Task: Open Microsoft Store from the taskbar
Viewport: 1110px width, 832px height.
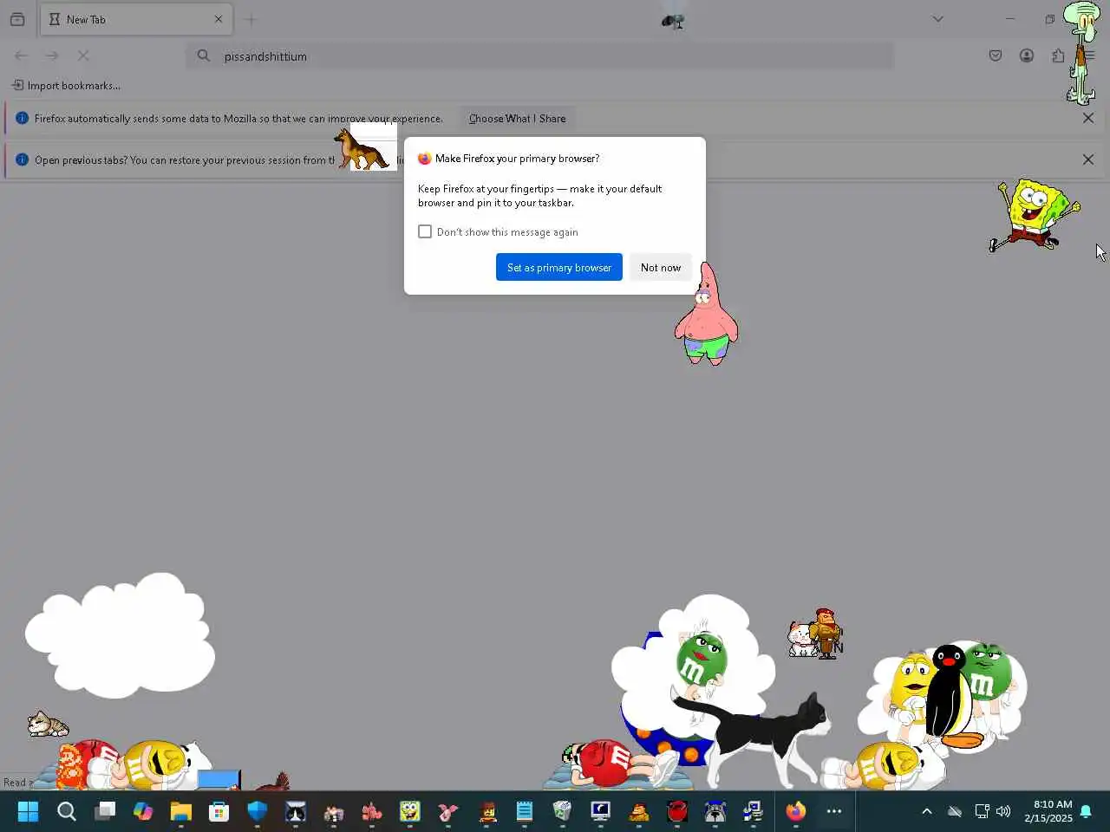Action: click(219, 811)
